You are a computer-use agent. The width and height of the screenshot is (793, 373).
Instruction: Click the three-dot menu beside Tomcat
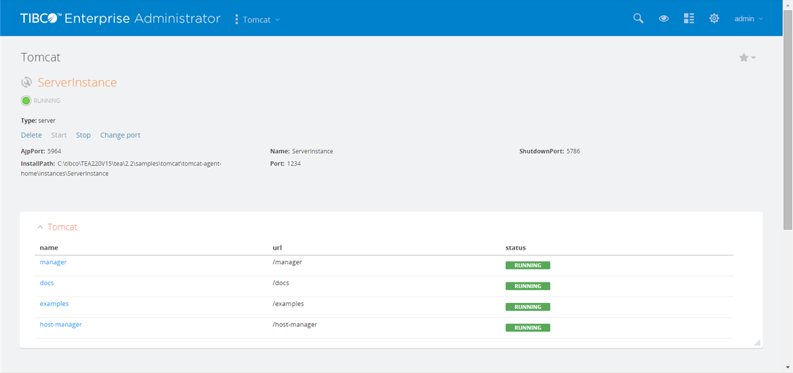click(237, 19)
